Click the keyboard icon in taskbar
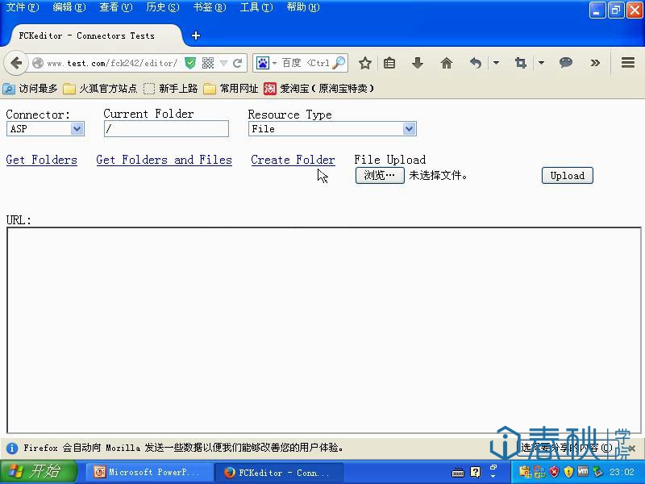Viewport: 645px width, 484px height. click(x=458, y=473)
